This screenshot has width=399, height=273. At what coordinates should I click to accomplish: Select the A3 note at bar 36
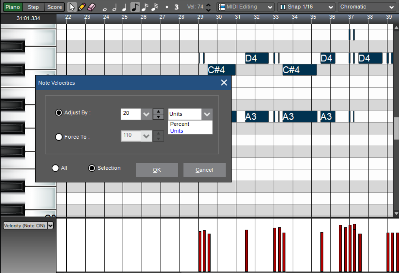tap(328, 117)
